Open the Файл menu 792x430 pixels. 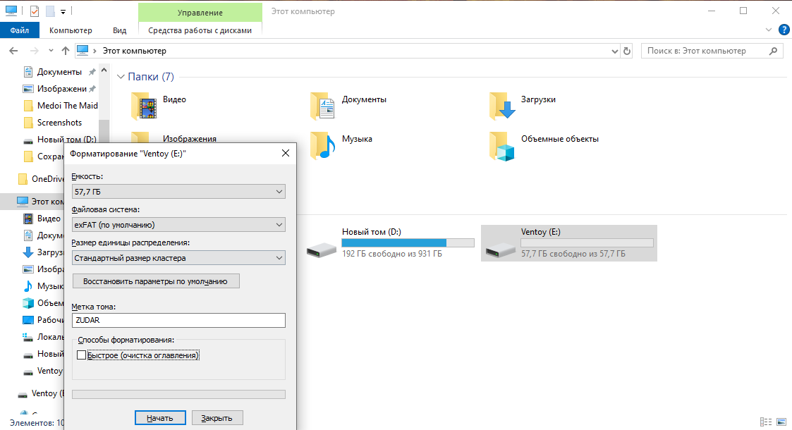tap(20, 30)
